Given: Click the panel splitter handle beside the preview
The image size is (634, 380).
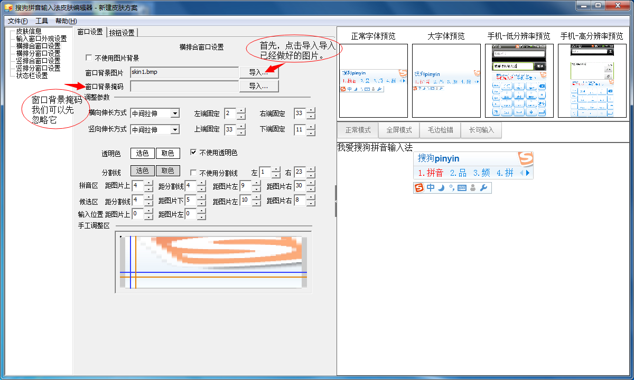Looking at the screenshot, I should pyautogui.click(x=335, y=201).
